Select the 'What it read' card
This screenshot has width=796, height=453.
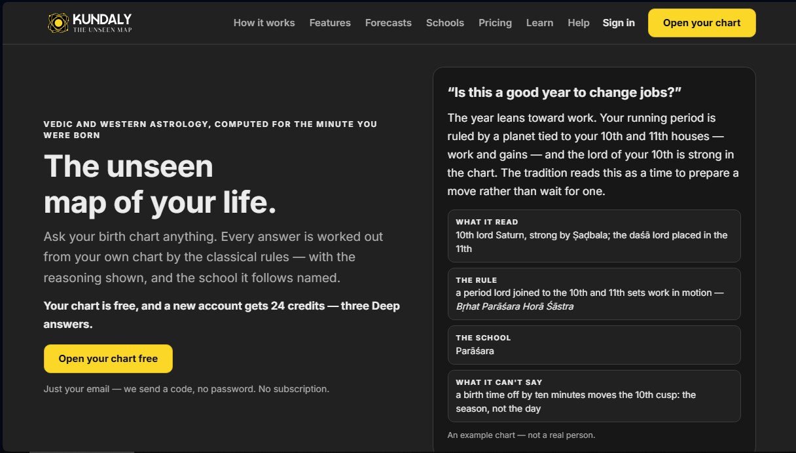pos(594,236)
